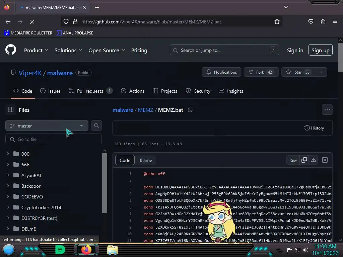Open the Viper4K owner link
343x257 pixels.
click(x=30, y=73)
